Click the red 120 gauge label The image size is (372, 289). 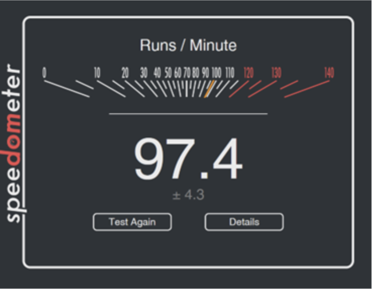pyautogui.click(x=248, y=73)
